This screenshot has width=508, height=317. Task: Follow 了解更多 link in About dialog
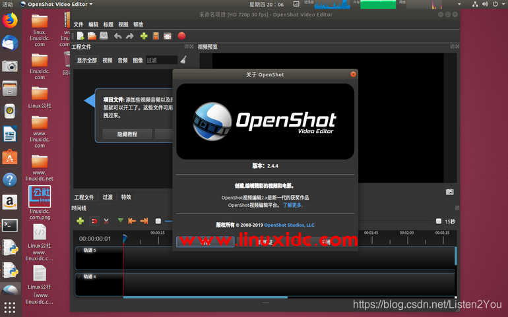tap(292, 205)
